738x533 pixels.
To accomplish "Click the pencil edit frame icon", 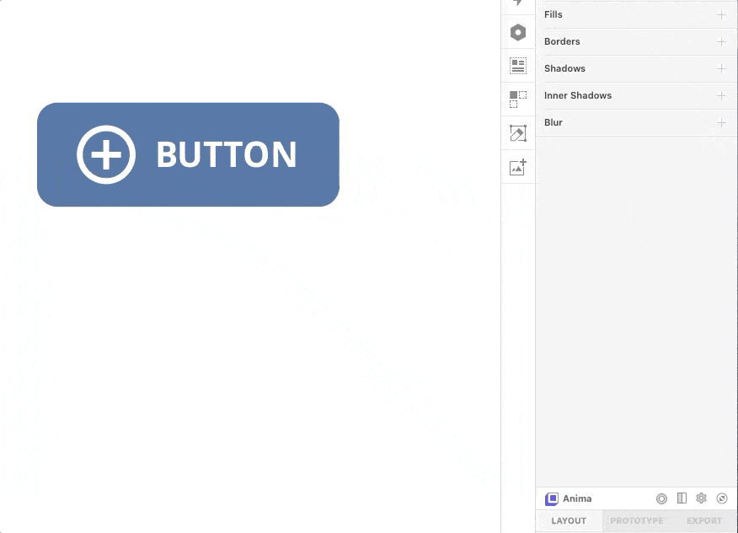I will (518, 133).
